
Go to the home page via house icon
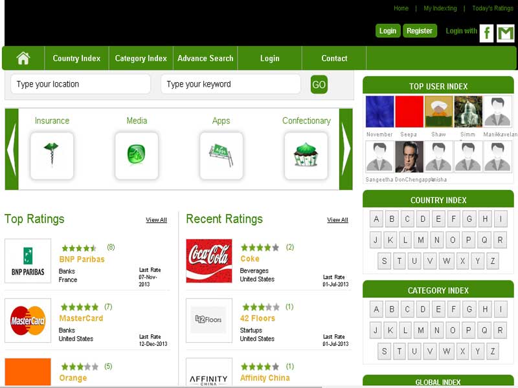pyautogui.click(x=23, y=58)
